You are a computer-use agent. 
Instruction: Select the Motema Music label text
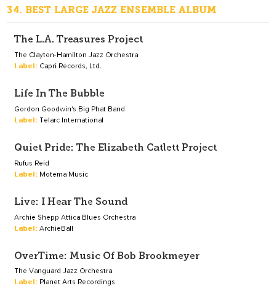[64, 174]
